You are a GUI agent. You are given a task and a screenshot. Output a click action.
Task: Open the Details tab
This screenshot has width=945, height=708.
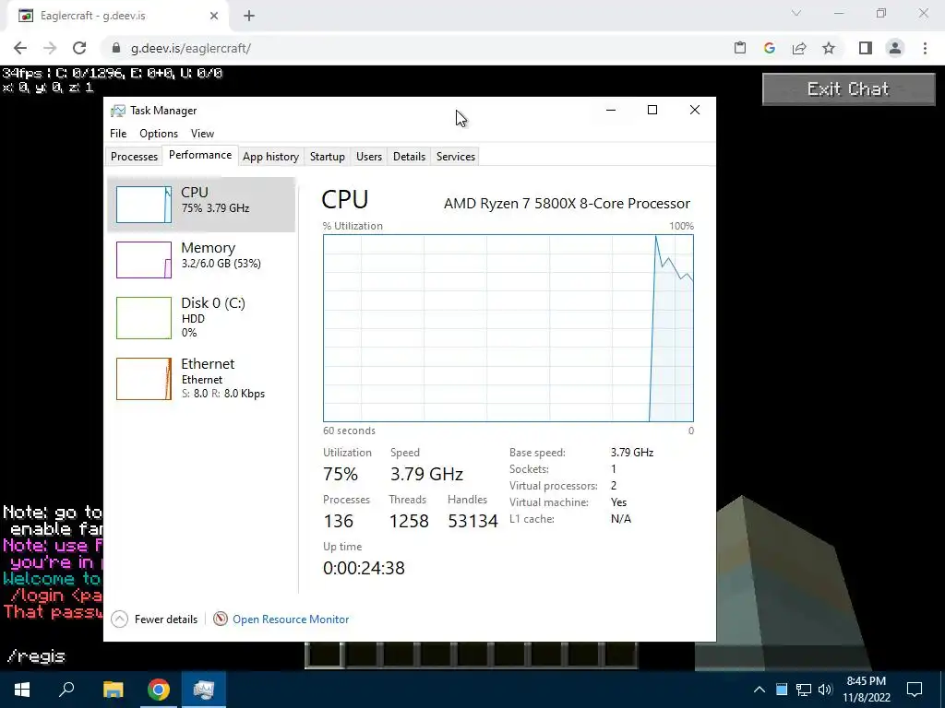409,157
